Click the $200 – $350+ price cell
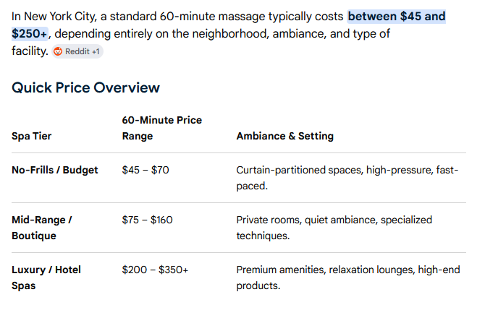 155,270
